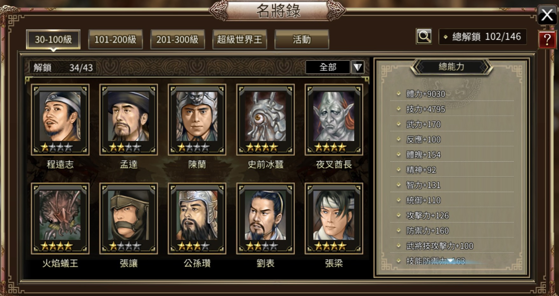Select the 火焰蟻王 monster portrait
Screen dimensions: 559x296
[x=60, y=219]
